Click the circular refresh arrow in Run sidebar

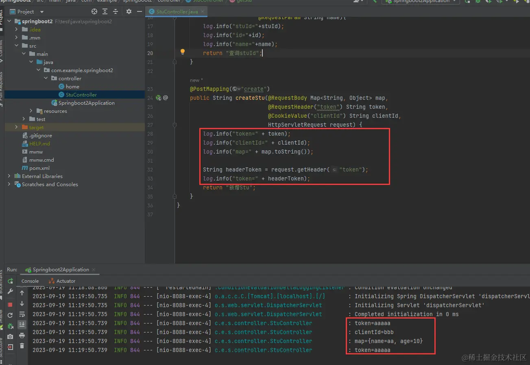11,315
